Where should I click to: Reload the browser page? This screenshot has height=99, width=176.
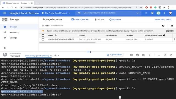click(x=12, y=7)
